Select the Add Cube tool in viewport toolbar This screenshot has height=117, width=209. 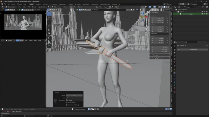coord(49,46)
